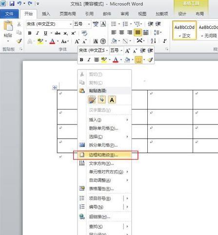Open the 设计 table tools tab

click(182, 14)
